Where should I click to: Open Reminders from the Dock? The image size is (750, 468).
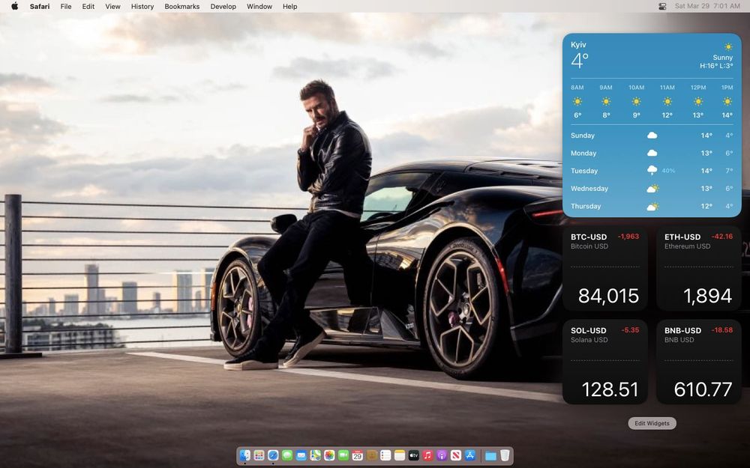385,455
